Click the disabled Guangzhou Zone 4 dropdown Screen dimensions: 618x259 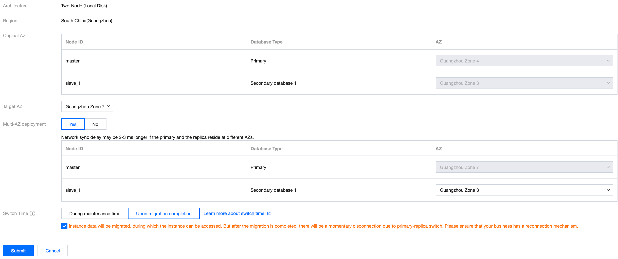tap(524, 61)
